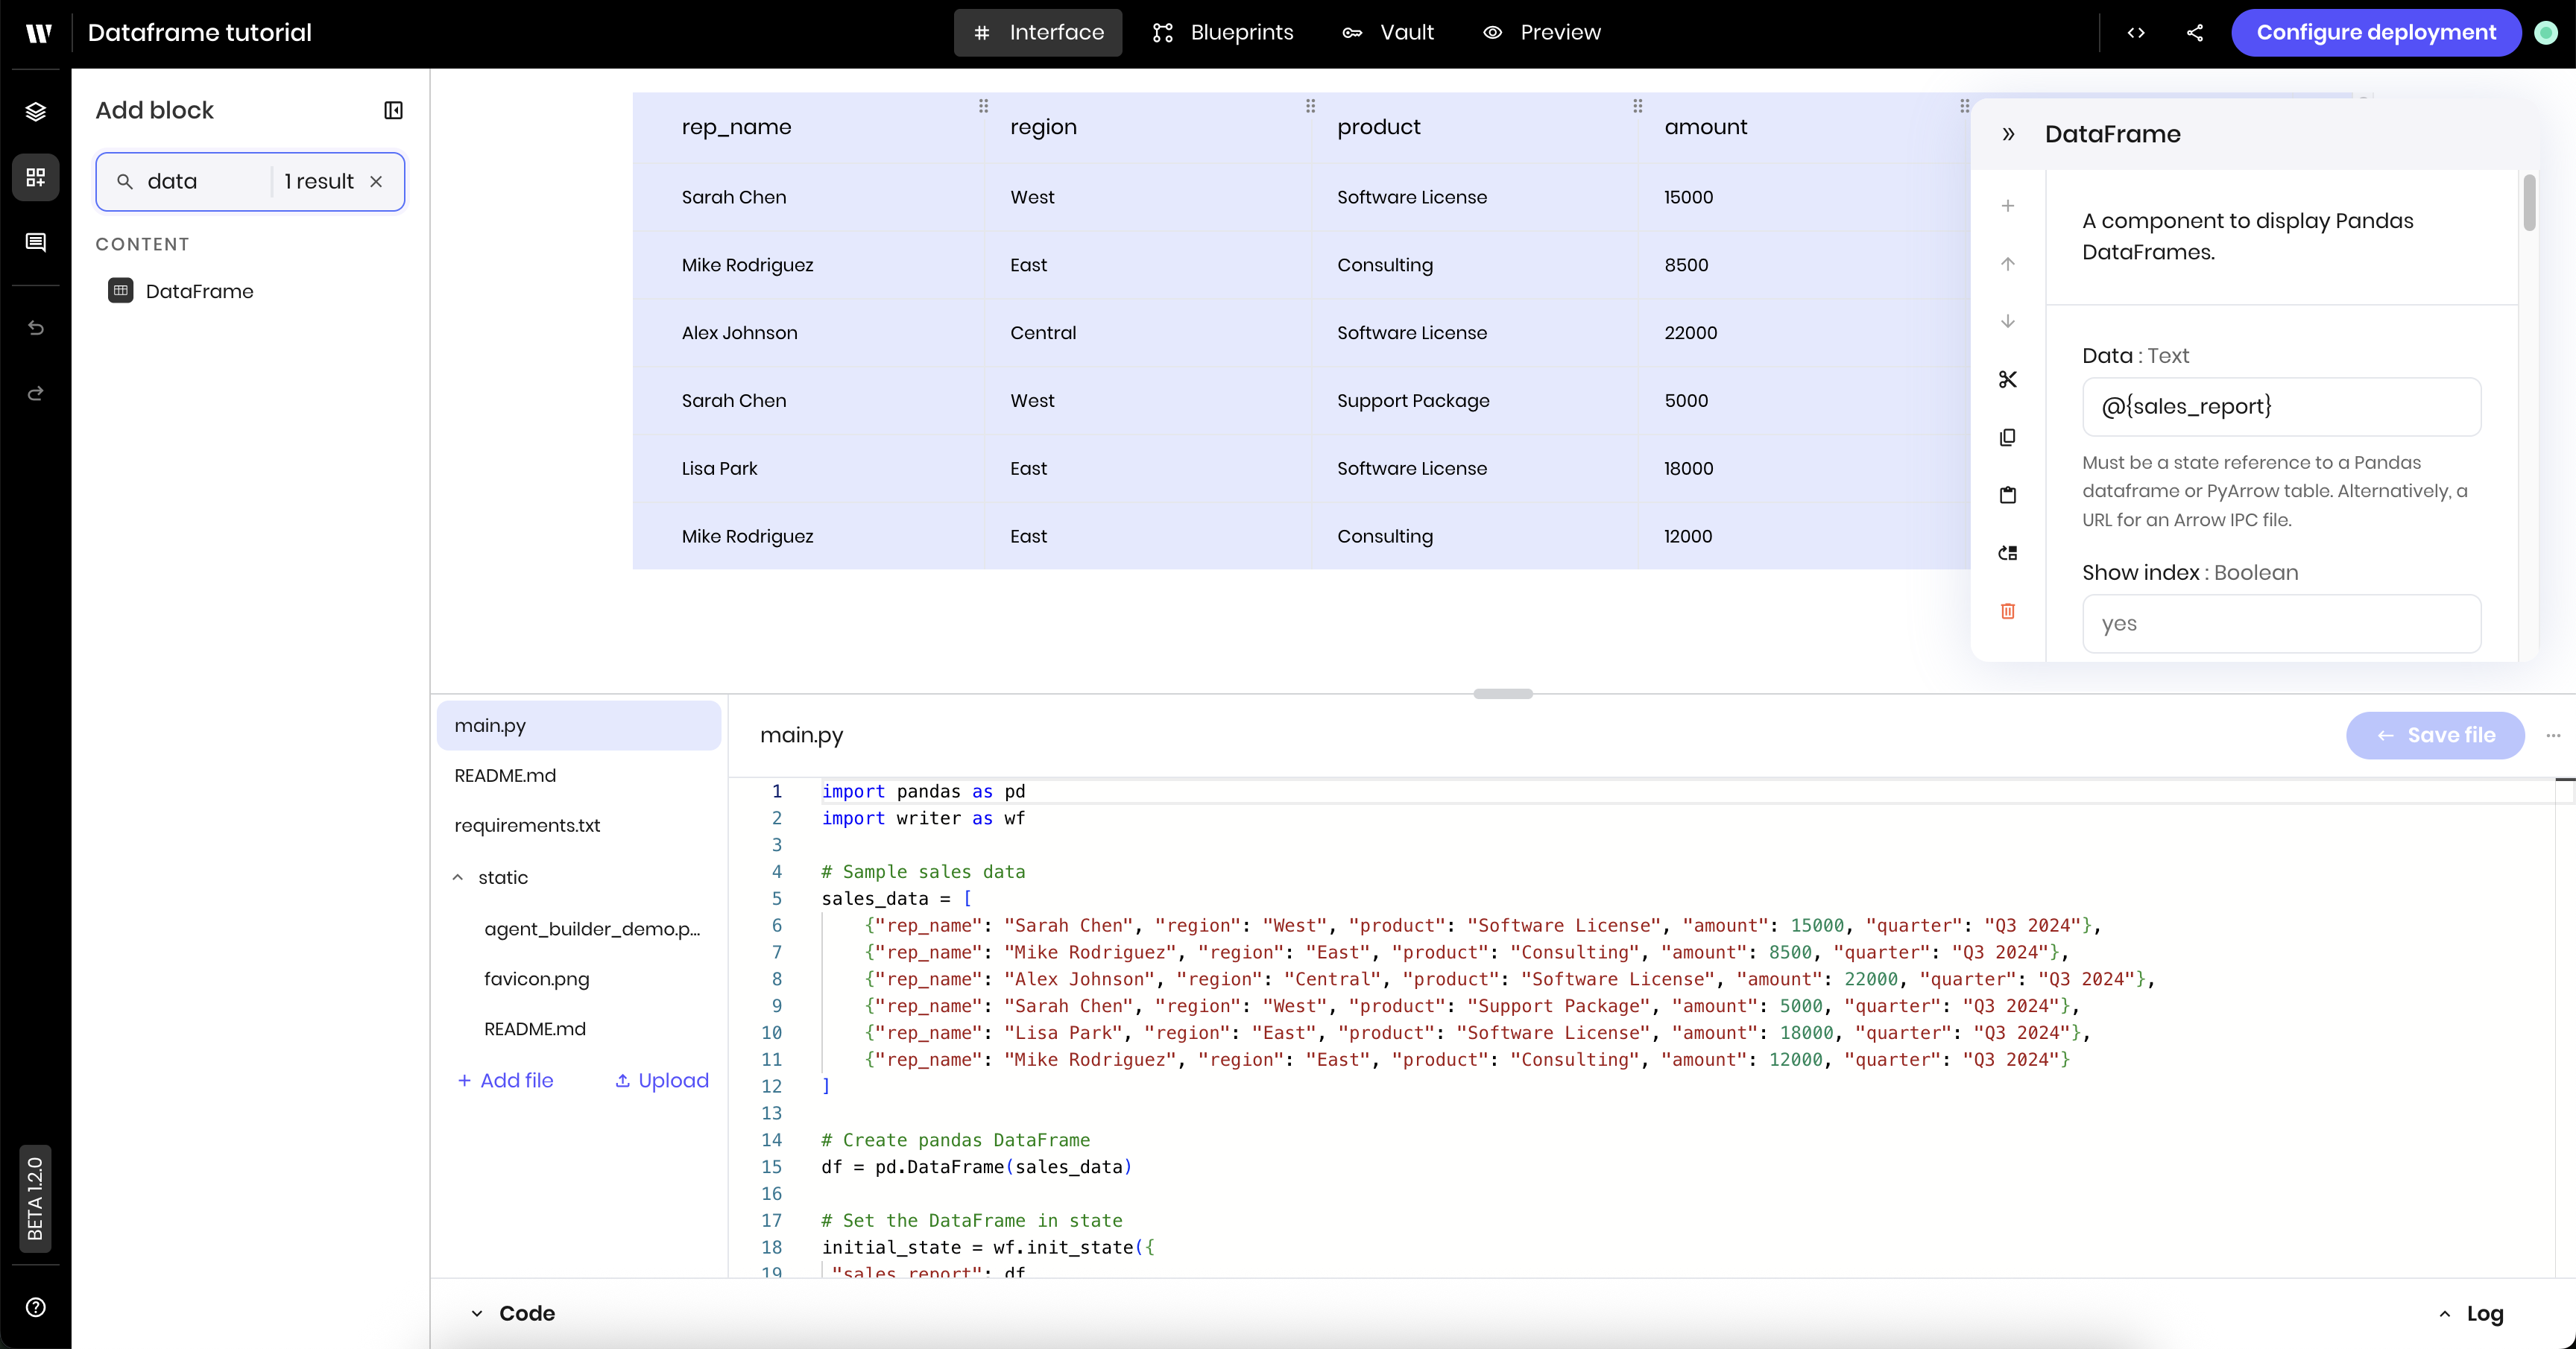Click Configure deployment button
The height and width of the screenshot is (1349, 2576).
tap(2375, 33)
